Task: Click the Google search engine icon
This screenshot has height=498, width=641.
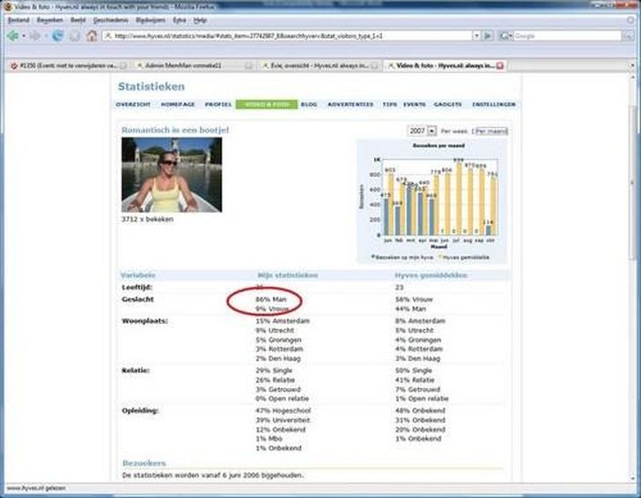Action: click(x=505, y=36)
